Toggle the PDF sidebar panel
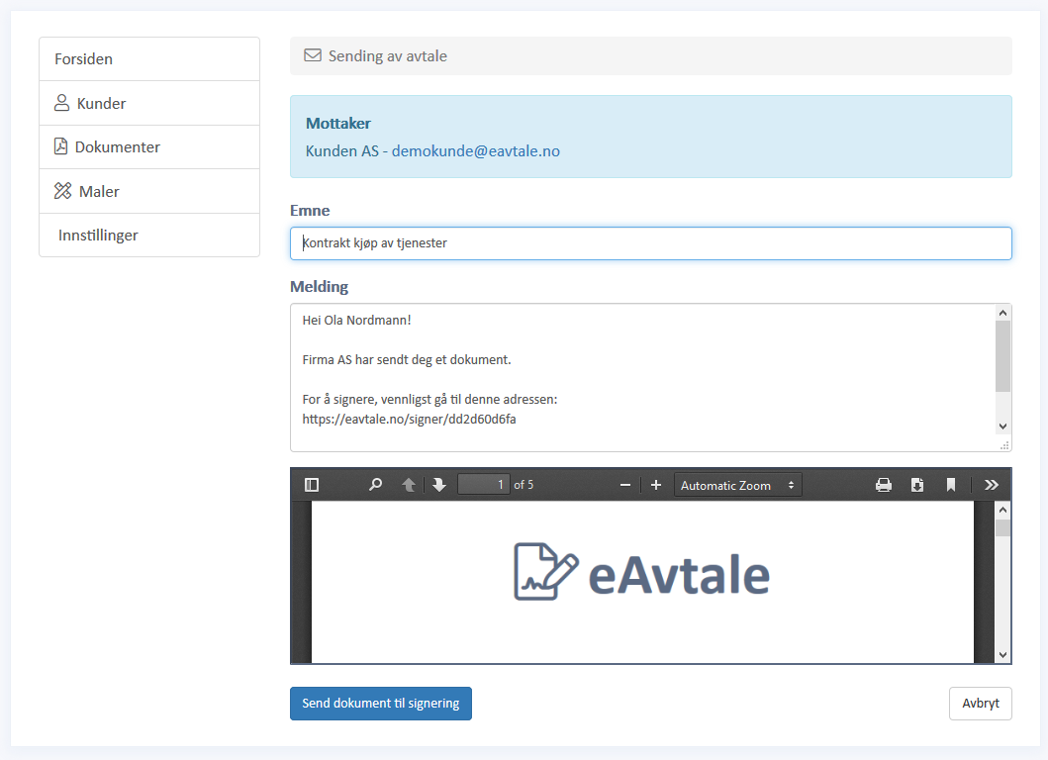 point(311,484)
